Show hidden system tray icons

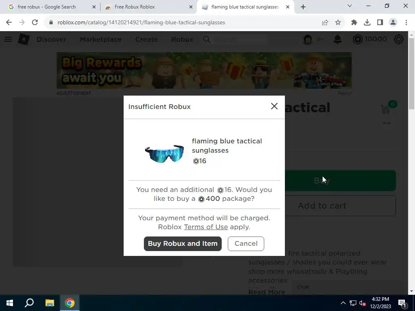[x=343, y=303]
